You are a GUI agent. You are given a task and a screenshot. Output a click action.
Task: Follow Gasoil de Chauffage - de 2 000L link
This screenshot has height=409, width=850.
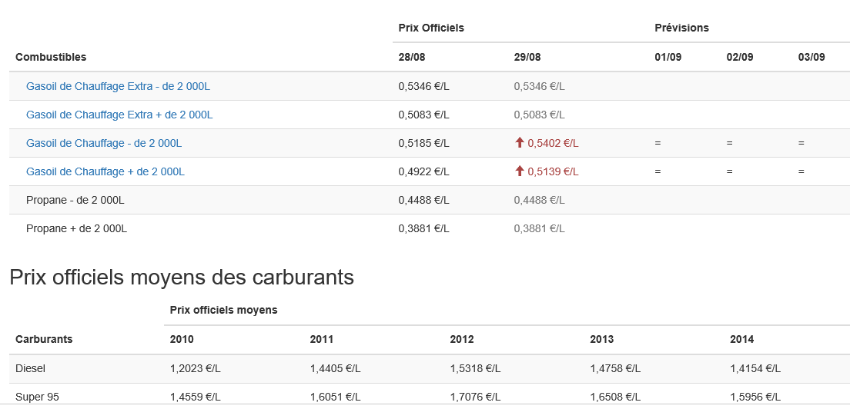click(x=104, y=143)
